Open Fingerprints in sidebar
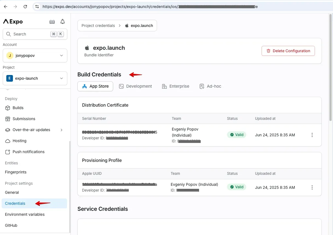Screen dimensions: 333x235 (x=34, y=172)
